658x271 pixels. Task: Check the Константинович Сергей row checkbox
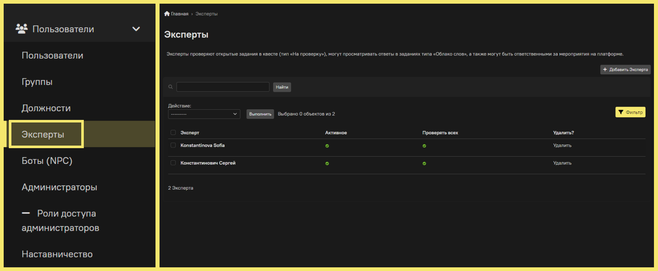click(173, 163)
